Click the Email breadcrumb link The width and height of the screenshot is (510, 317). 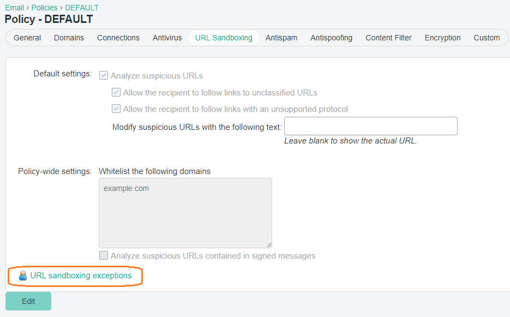point(14,7)
